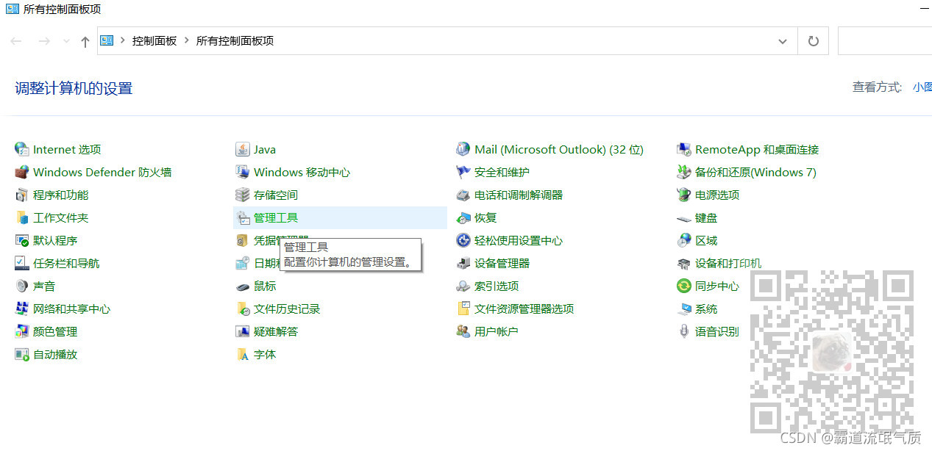
Task: Open the 自动播放 text link
Action: tap(55, 354)
